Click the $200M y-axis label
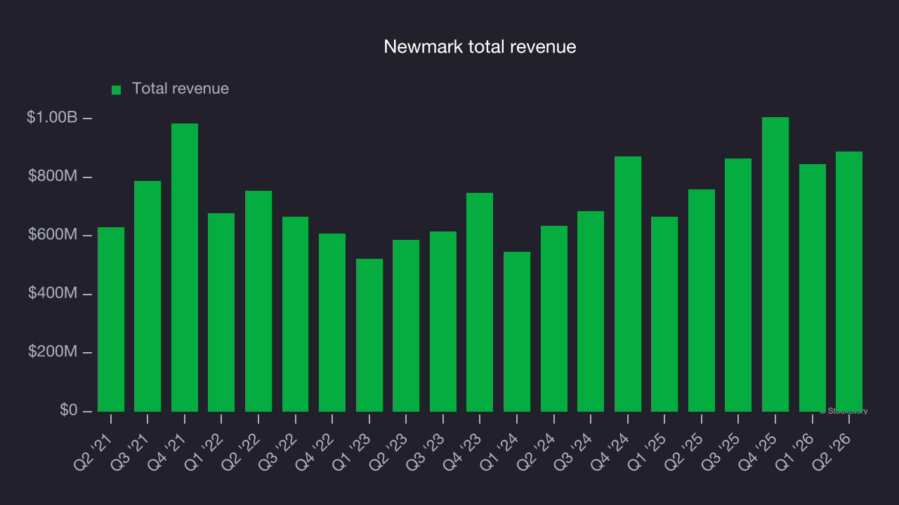899x505 pixels. click(x=53, y=352)
